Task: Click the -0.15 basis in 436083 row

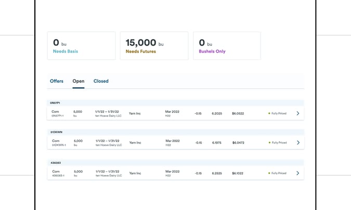Action: point(198,173)
